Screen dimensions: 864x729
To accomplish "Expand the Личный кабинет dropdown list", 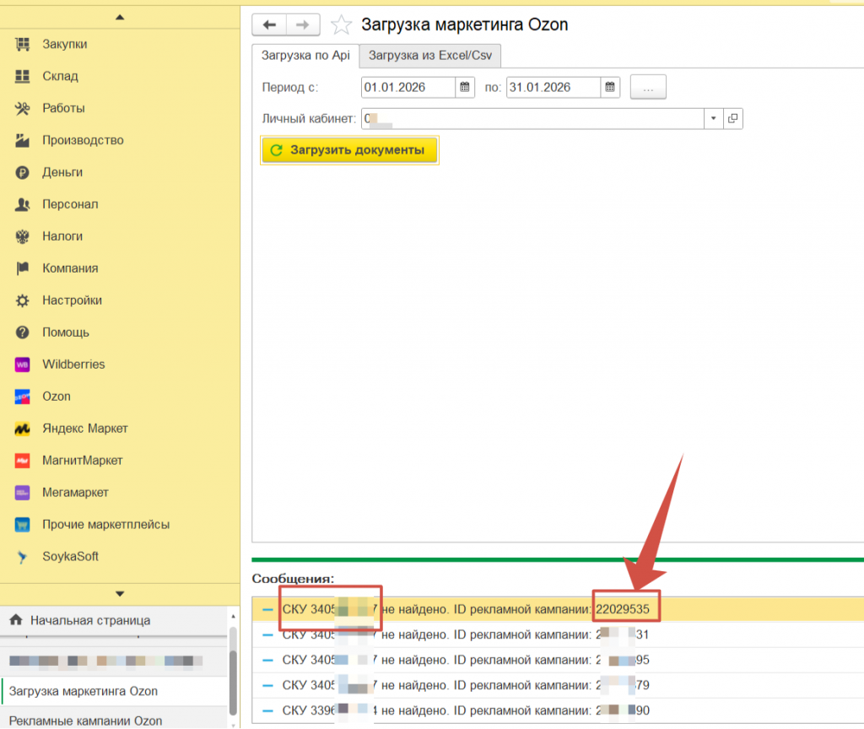I will pyautogui.click(x=714, y=119).
